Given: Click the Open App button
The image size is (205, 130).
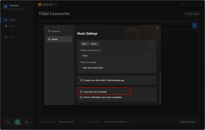Looking at the screenshot, I should point(192,14).
